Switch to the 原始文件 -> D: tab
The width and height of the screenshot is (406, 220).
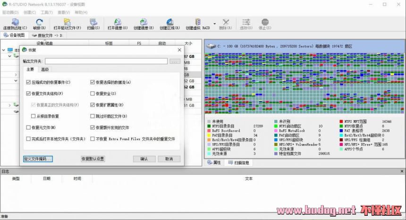pos(47,35)
